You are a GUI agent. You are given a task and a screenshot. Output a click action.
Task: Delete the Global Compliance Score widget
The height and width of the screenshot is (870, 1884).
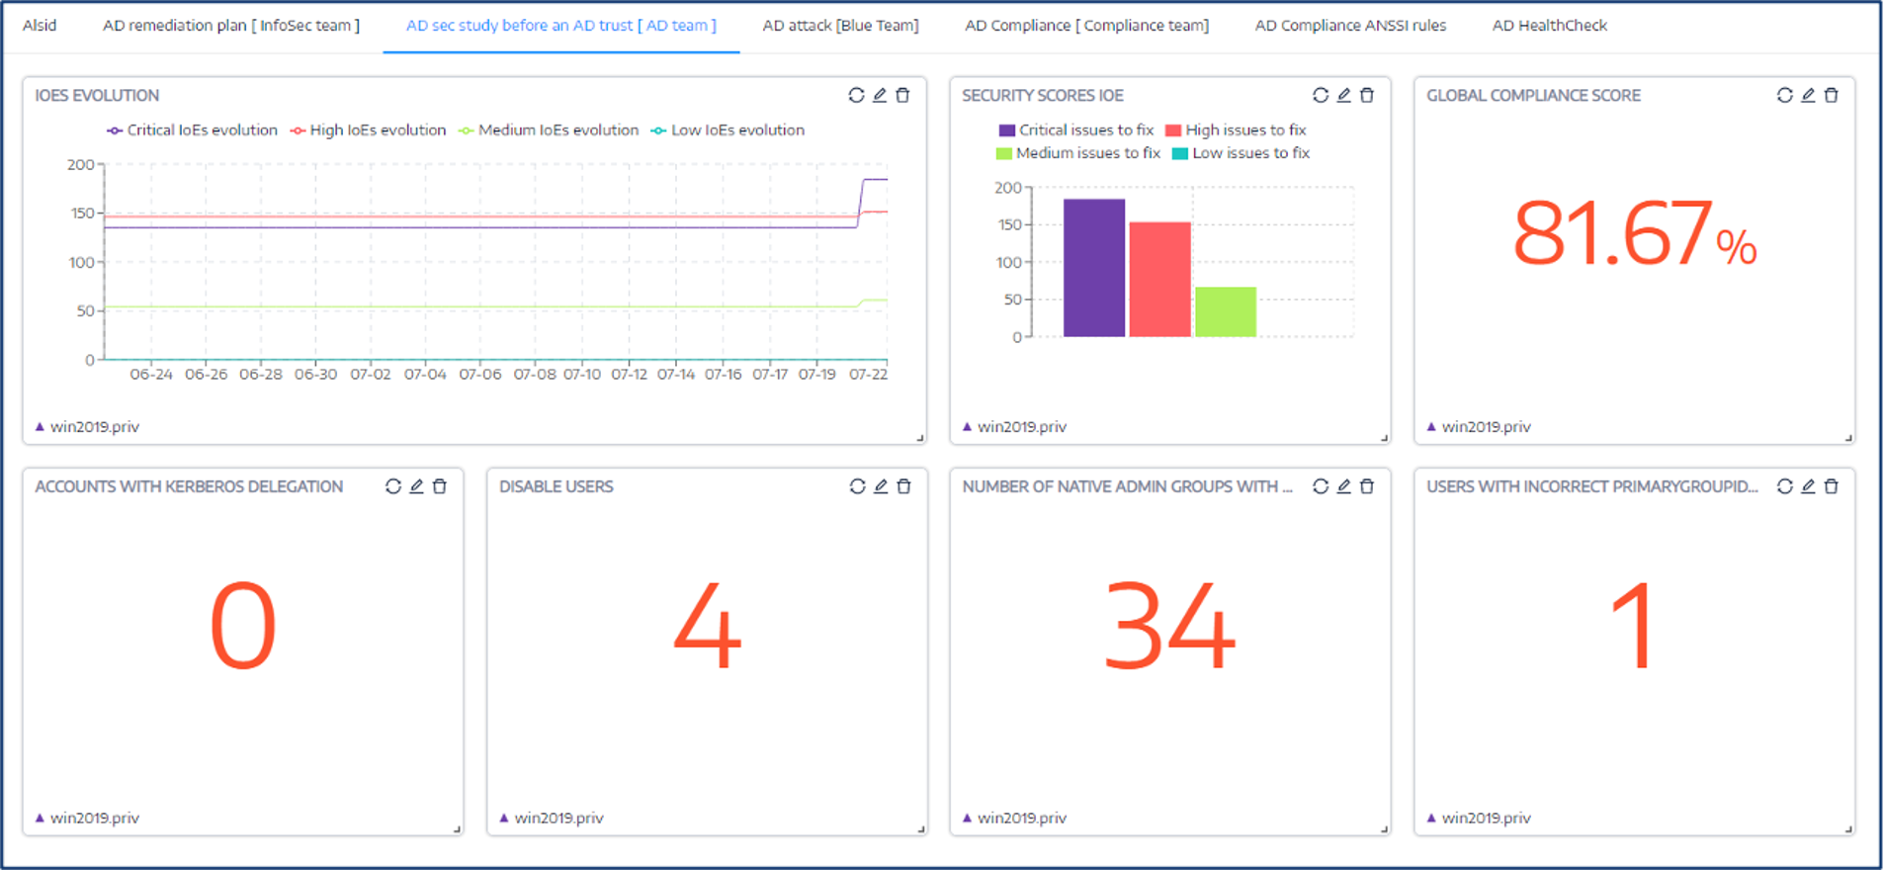click(1832, 95)
